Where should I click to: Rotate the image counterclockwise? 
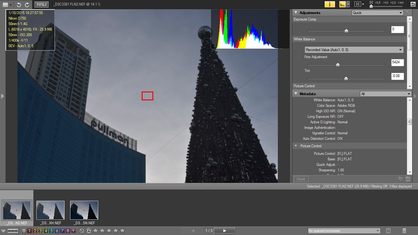pyautogui.click(x=19, y=5)
